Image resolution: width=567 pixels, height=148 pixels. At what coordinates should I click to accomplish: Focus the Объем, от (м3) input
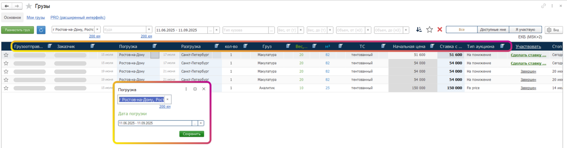point(351,30)
